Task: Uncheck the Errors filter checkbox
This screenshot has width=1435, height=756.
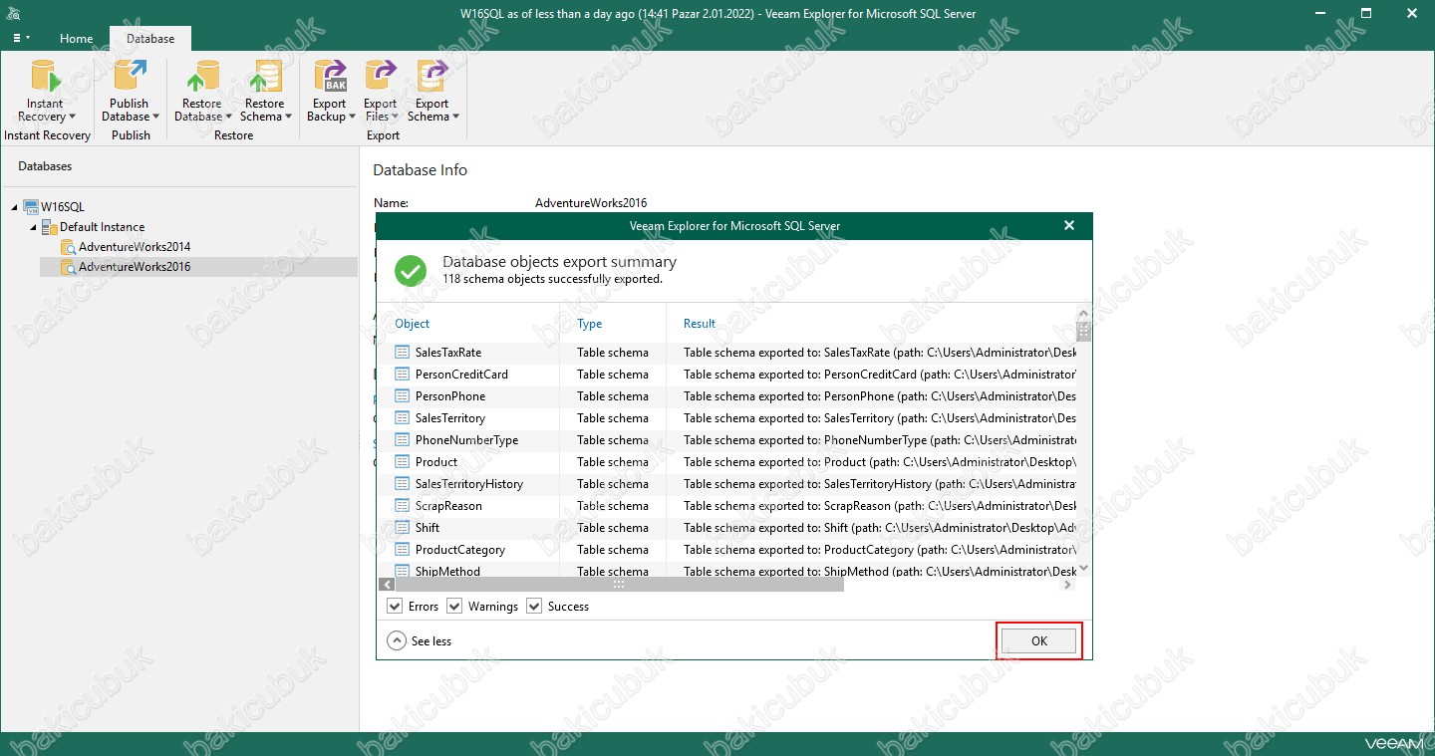Action: 395,607
